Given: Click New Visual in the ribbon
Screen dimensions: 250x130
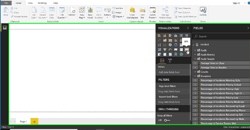Looking at the screenshot, I should (x=90, y=13).
